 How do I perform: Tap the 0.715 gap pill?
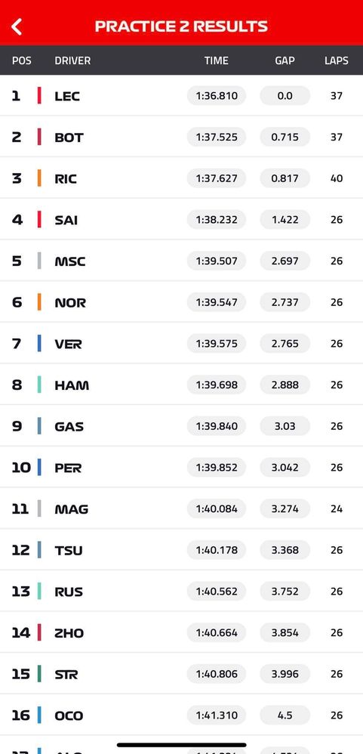285,137
